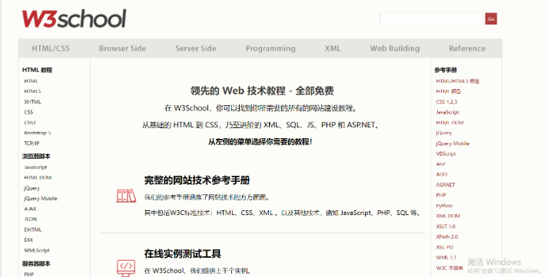
Task: Click the 完整的网站技术参考手册 heading
Action: 197,180
